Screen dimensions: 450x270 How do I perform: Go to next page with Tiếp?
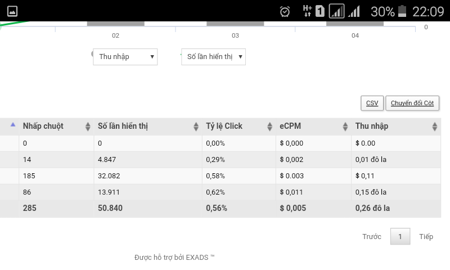(426, 237)
